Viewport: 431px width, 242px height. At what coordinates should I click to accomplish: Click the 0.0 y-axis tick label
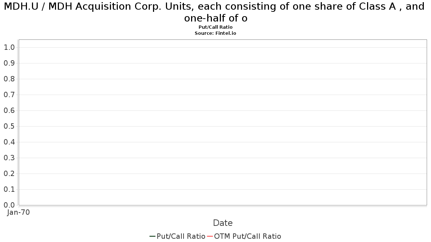tap(9, 205)
